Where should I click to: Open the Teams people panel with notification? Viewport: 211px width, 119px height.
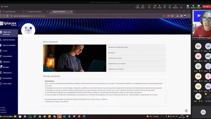pyautogui.click(x=155, y=6)
